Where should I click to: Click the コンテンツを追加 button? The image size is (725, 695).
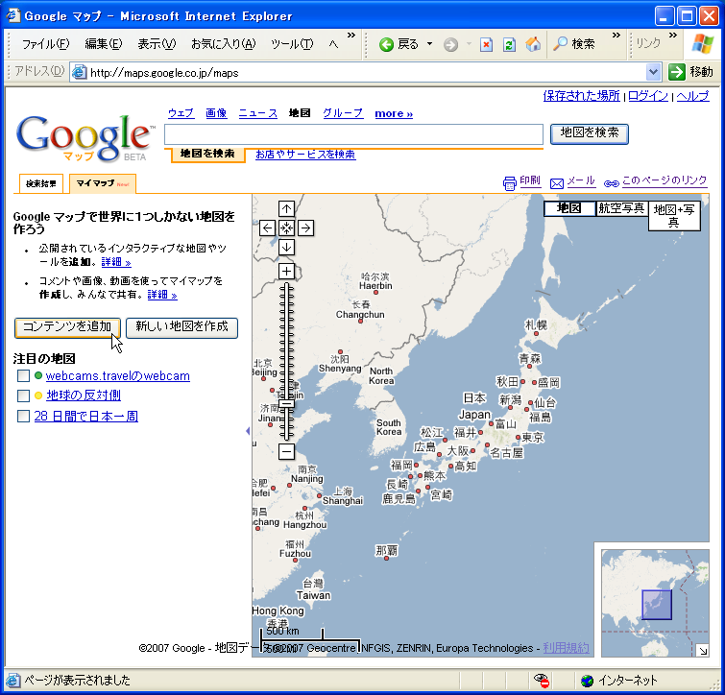(67, 327)
